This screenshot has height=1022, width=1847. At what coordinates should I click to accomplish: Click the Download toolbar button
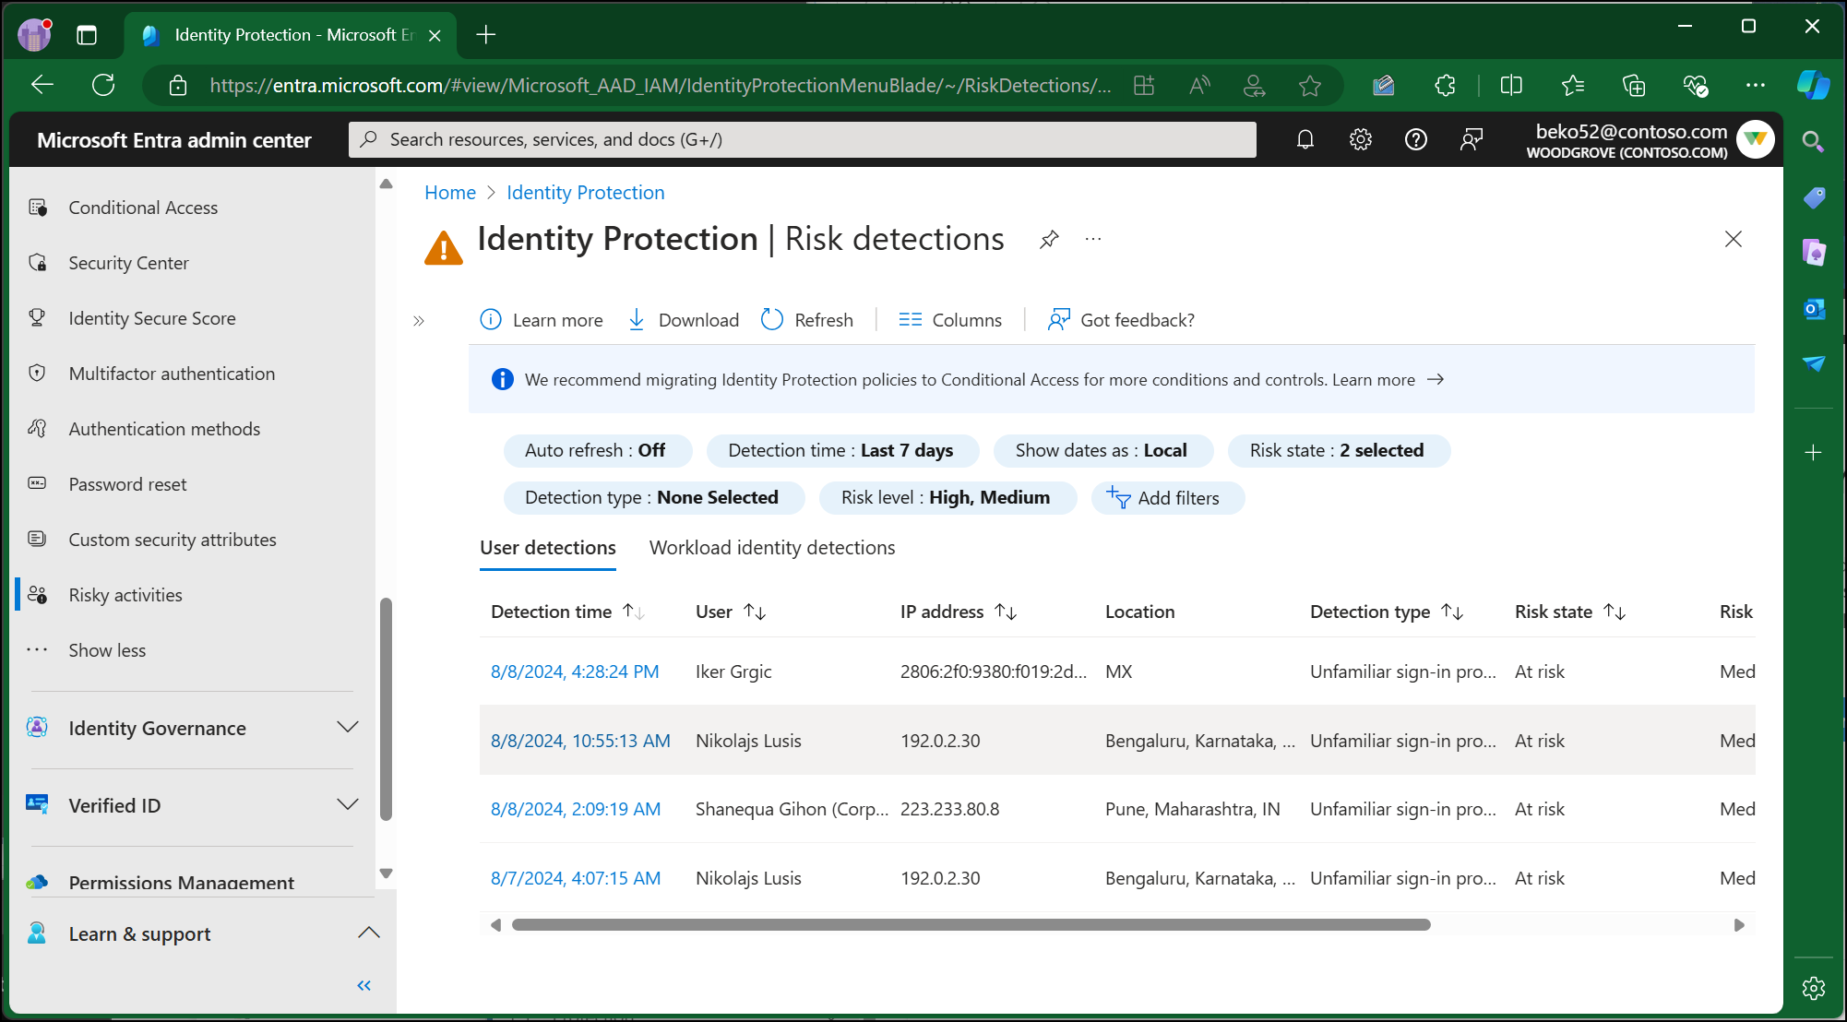(684, 320)
